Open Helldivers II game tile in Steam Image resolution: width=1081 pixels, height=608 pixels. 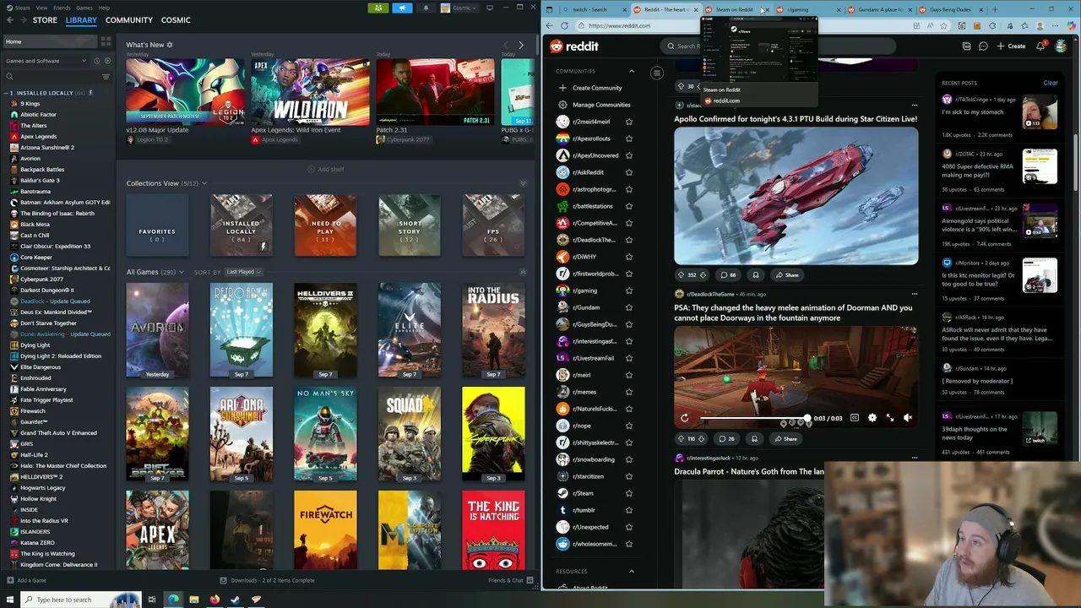(x=325, y=331)
